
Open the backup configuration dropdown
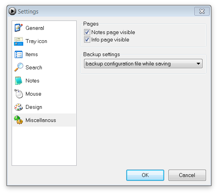point(143,64)
